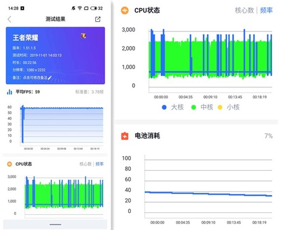Toggle 小核 legend yellow dot

[x=220, y=107]
